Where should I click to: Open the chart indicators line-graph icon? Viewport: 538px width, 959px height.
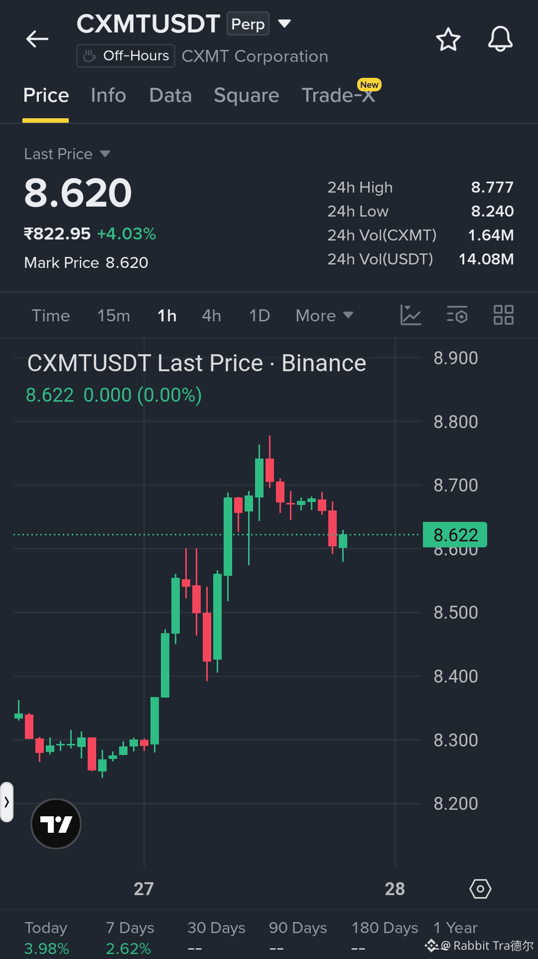(411, 315)
